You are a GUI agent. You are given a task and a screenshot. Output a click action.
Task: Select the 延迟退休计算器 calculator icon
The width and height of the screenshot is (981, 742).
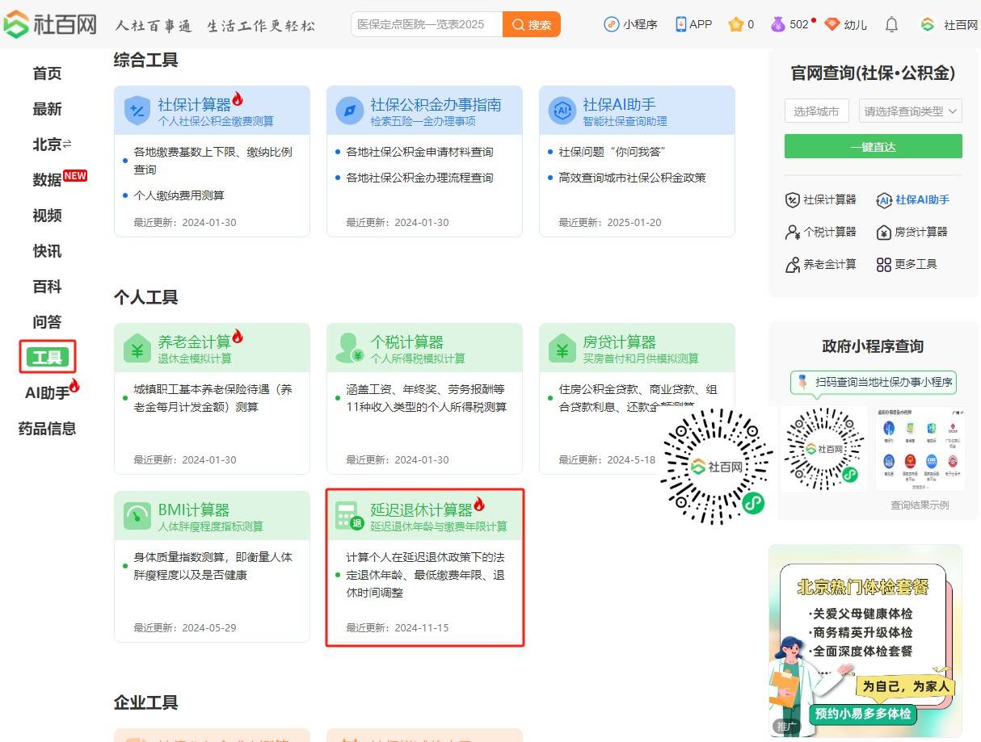pos(349,516)
